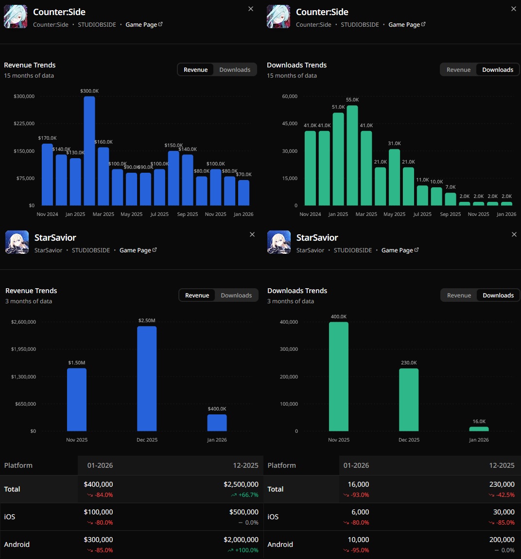Click Platform header in the downloads table
The width and height of the screenshot is (521, 559).
[x=281, y=465]
